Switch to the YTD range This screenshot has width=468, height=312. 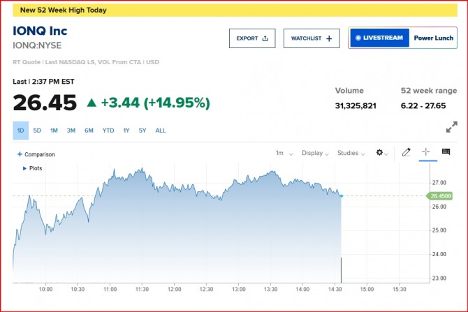point(108,131)
